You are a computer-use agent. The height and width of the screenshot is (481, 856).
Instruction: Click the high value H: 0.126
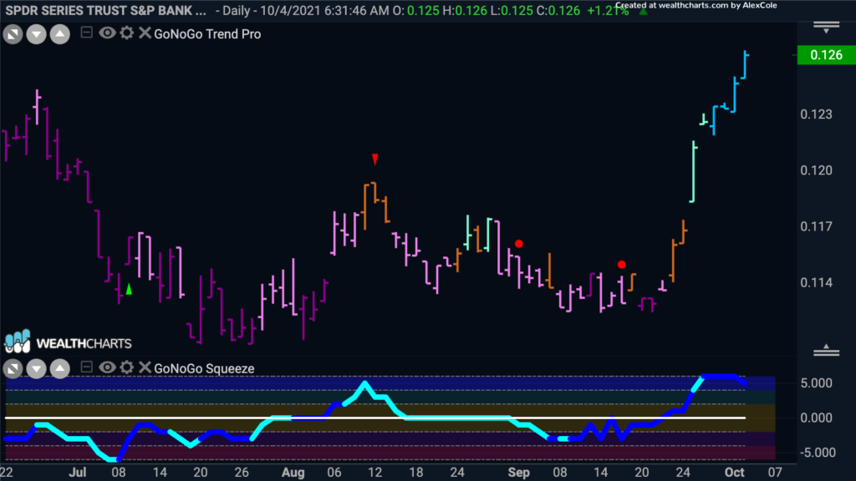click(x=465, y=10)
